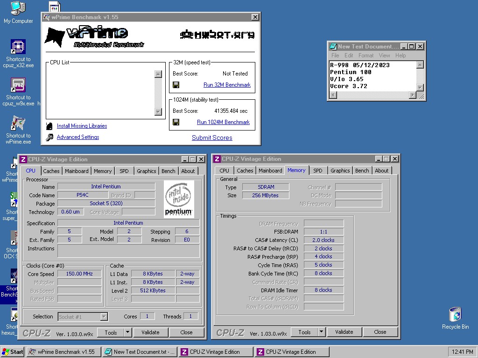Open the desktop shortcut behind the wPrime window top edge
The width and height of the screenshot is (478, 358).
(55, 7)
